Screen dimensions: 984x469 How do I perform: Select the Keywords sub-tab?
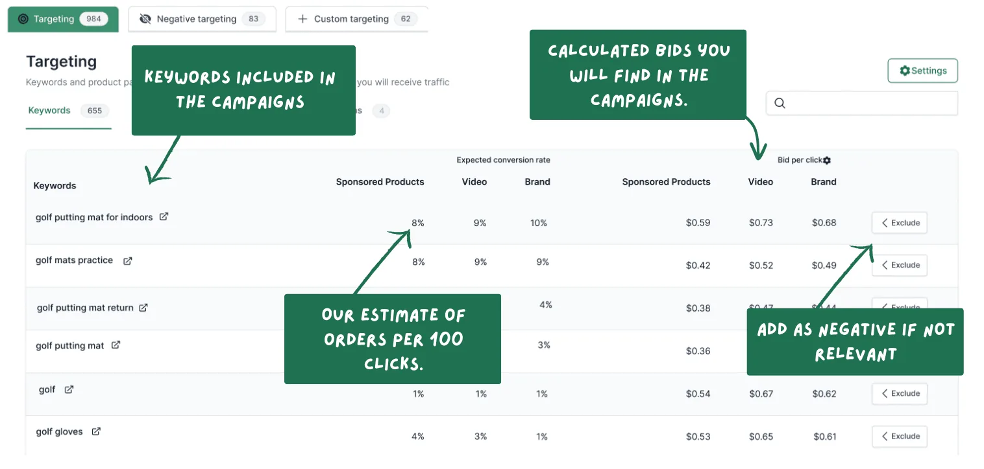point(68,111)
